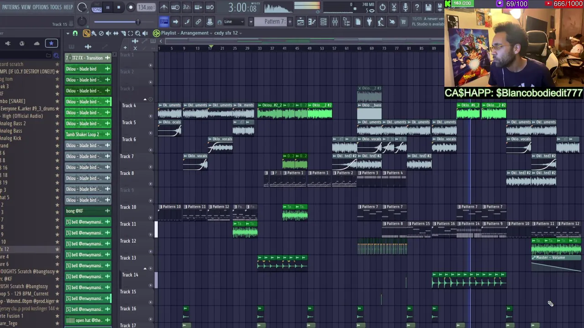Open the PATTERNS menu

pyautogui.click(x=11, y=7)
